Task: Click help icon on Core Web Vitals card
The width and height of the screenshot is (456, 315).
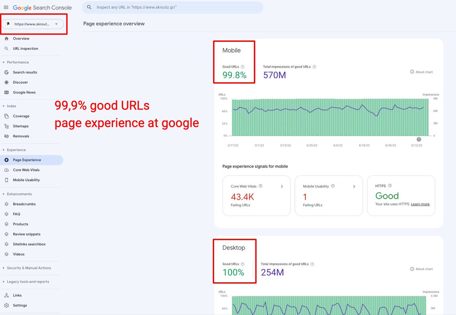Action: (260, 186)
